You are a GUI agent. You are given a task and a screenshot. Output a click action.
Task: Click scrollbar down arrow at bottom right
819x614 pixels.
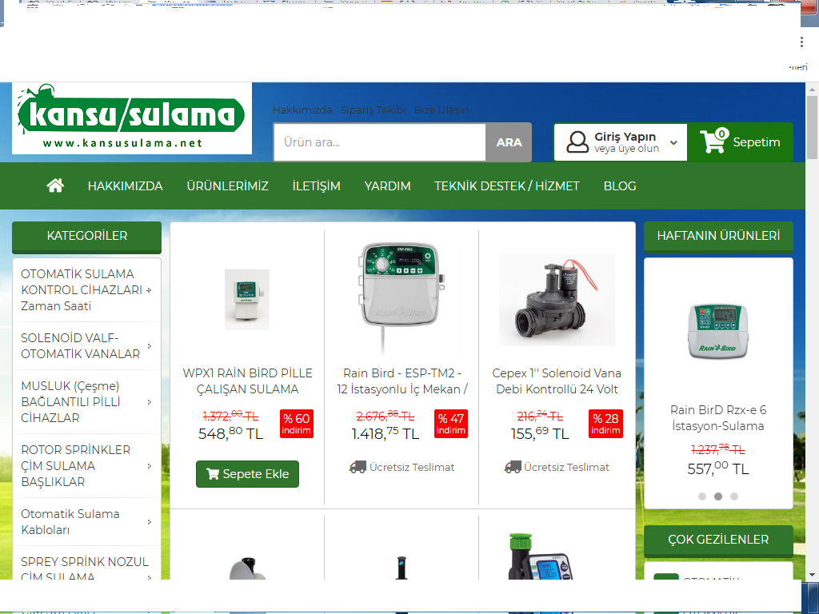tap(812, 574)
